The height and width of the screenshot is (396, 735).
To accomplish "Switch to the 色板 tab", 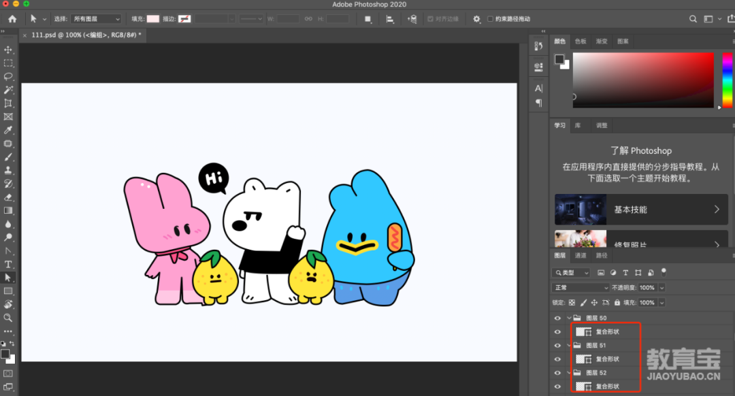I will (x=581, y=42).
